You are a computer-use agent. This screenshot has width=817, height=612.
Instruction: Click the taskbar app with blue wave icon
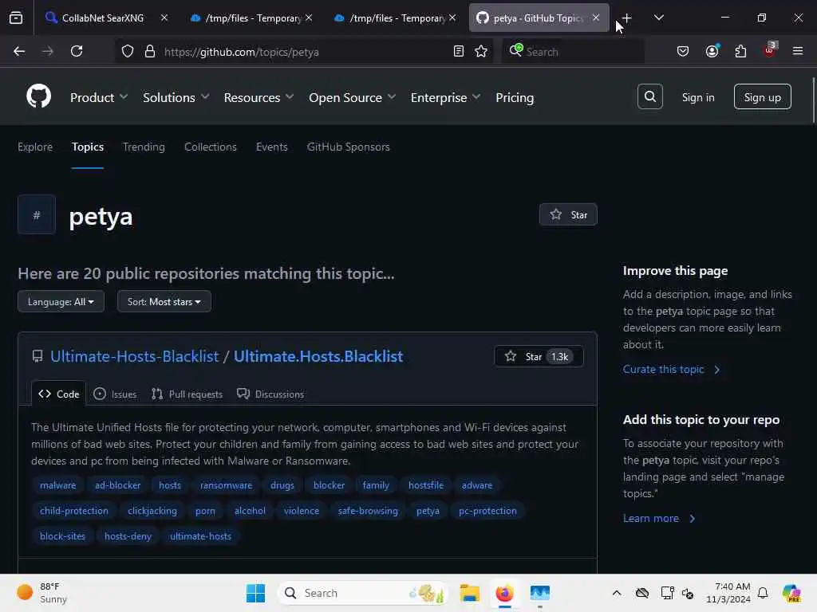(540, 593)
